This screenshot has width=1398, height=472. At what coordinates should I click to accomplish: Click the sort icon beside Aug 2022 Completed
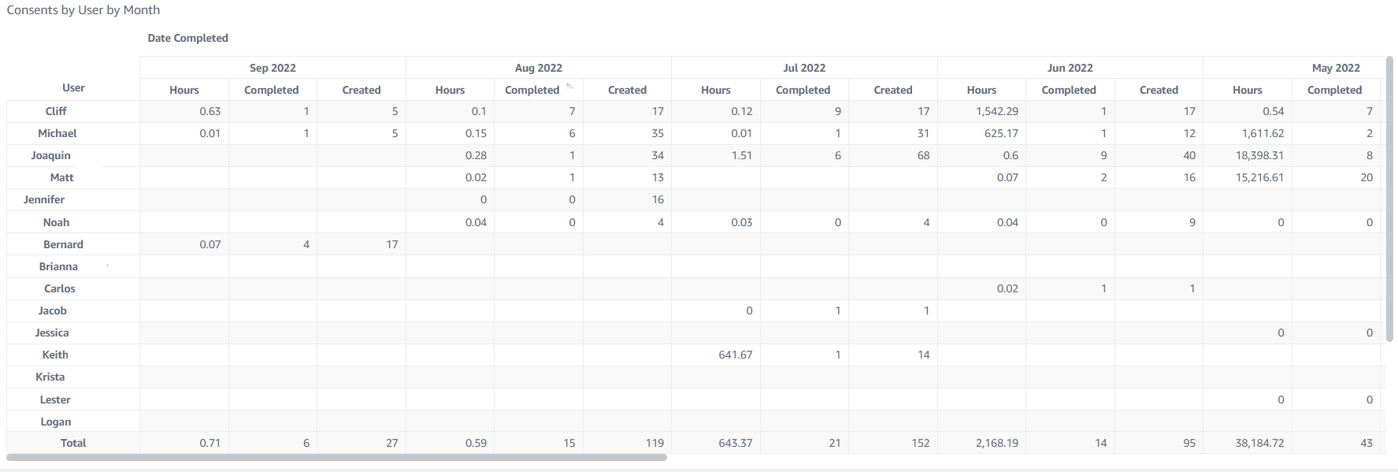click(x=569, y=86)
